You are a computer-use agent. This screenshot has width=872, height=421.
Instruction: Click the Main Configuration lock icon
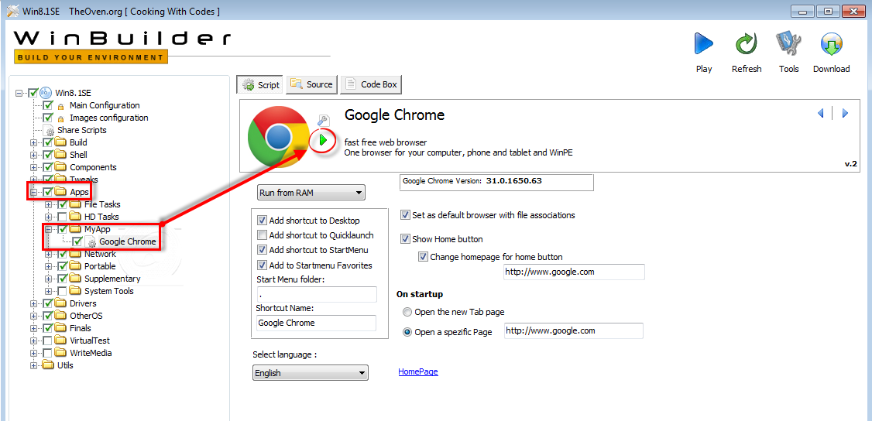(x=60, y=105)
